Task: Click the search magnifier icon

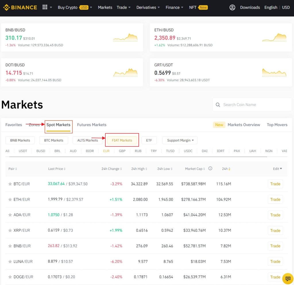Action: tap(218, 105)
